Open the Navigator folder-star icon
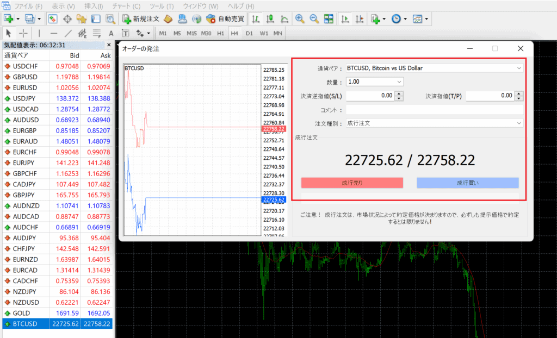The height and width of the screenshot is (338, 557). pos(82,18)
